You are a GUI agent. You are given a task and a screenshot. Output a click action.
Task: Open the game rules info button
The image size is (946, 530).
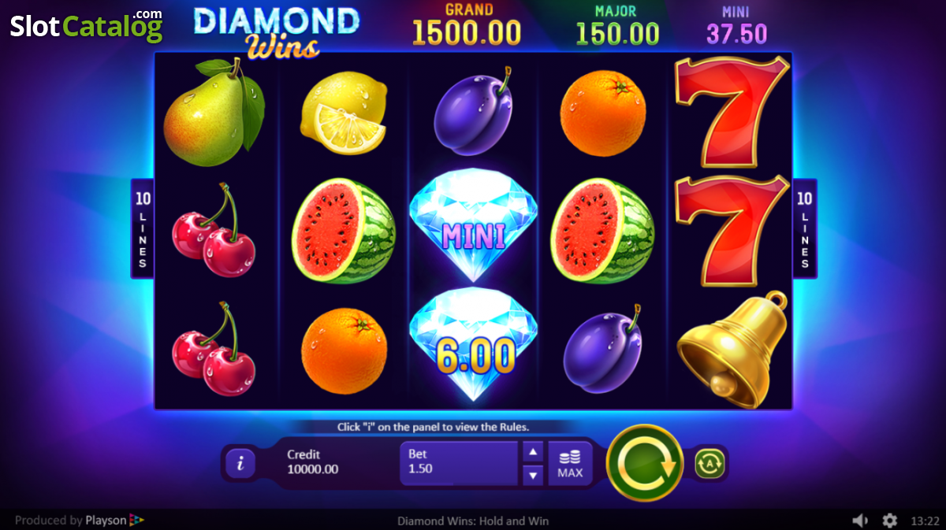click(240, 463)
